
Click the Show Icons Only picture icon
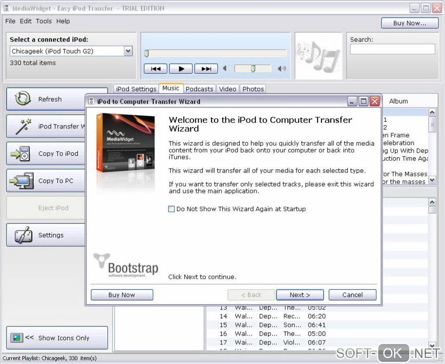[17, 337]
